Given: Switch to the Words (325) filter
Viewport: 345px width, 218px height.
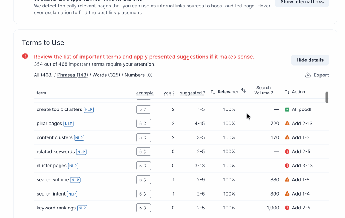Looking at the screenshot, I should tap(106, 75).
